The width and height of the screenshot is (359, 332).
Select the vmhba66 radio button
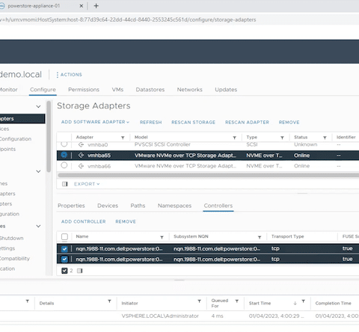(64, 165)
